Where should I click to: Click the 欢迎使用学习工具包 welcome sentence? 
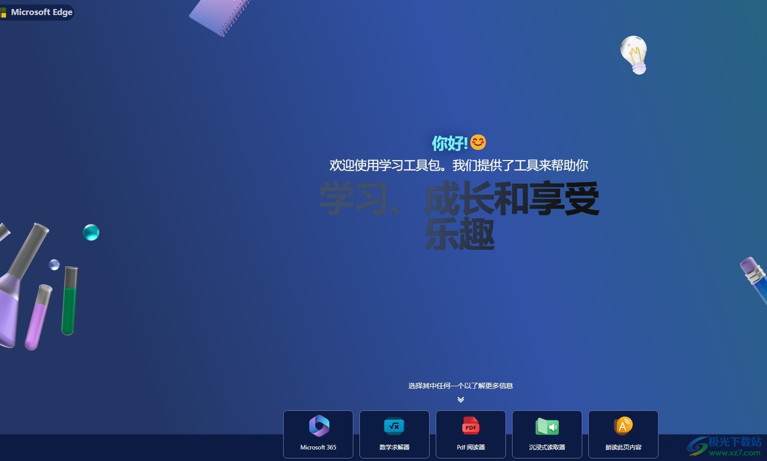pos(459,165)
